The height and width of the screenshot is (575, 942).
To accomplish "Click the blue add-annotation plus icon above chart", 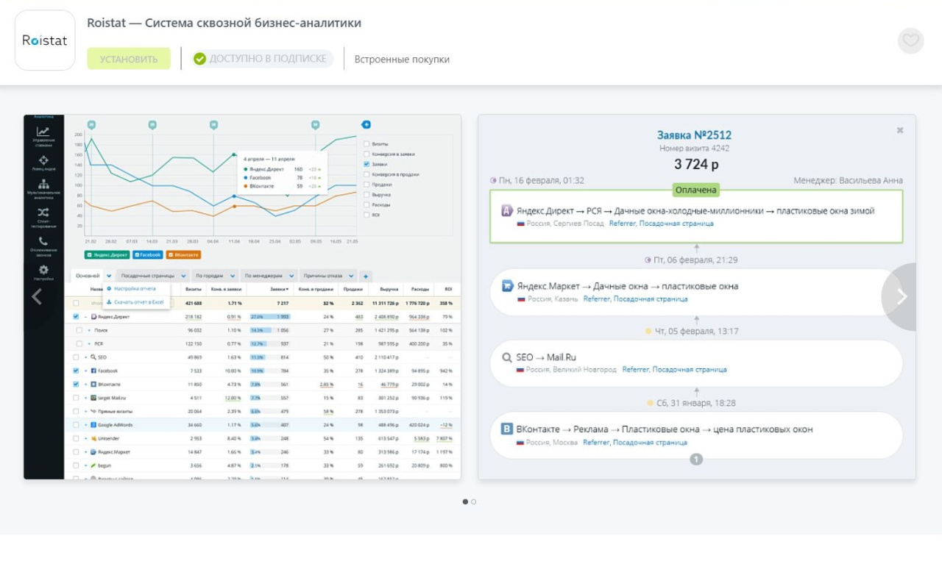I will [366, 125].
